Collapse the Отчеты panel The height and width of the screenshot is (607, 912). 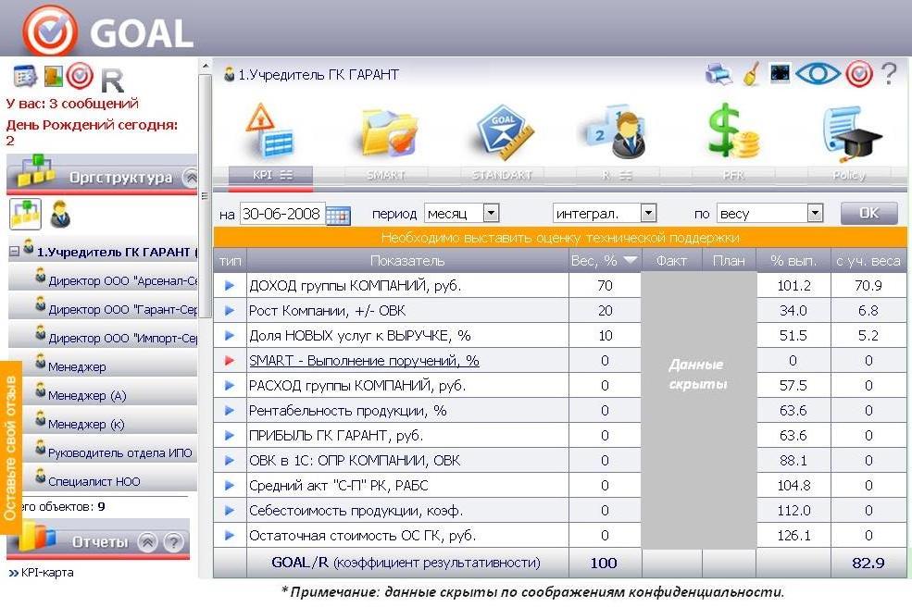point(148,542)
